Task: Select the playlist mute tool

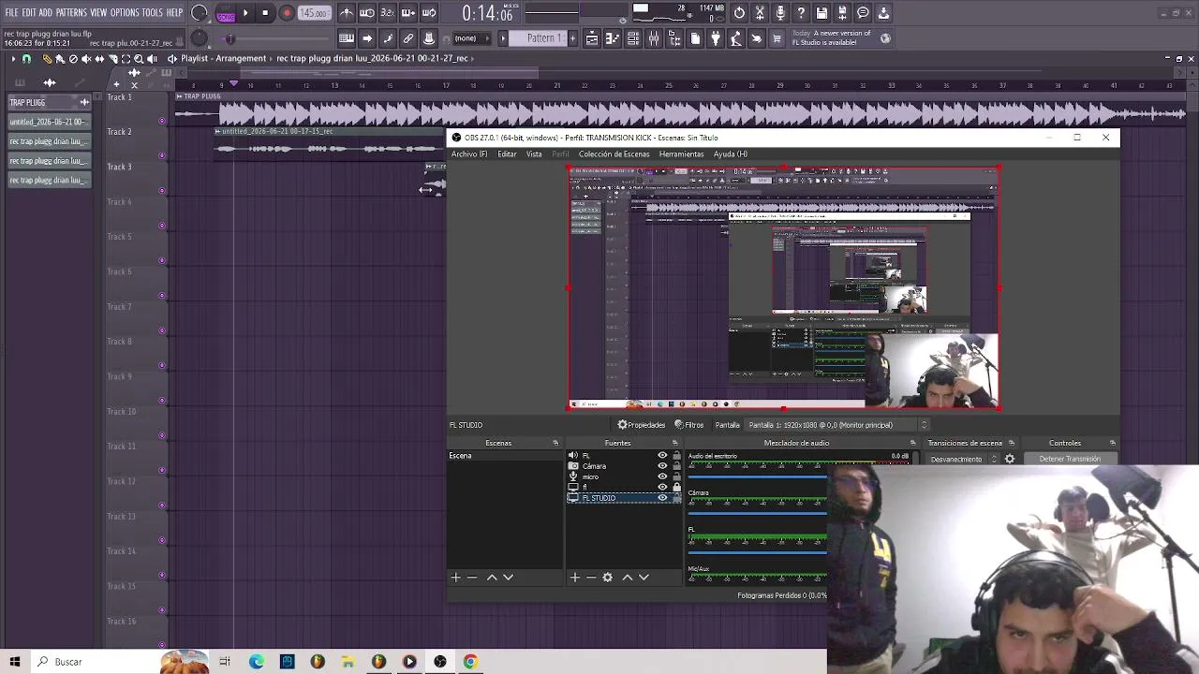Action: [x=86, y=59]
